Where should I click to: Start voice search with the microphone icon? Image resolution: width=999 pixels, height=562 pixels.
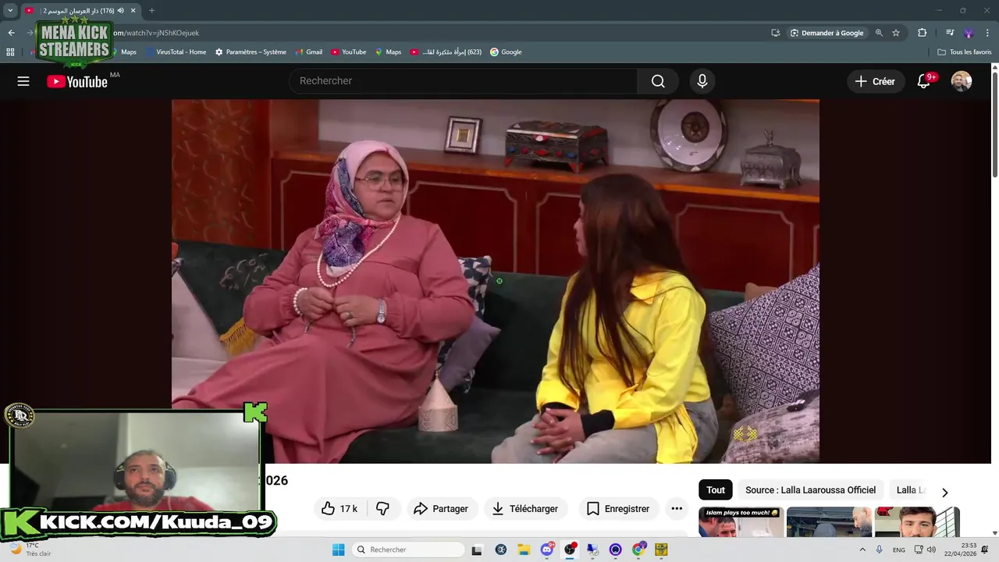(702, 81)
